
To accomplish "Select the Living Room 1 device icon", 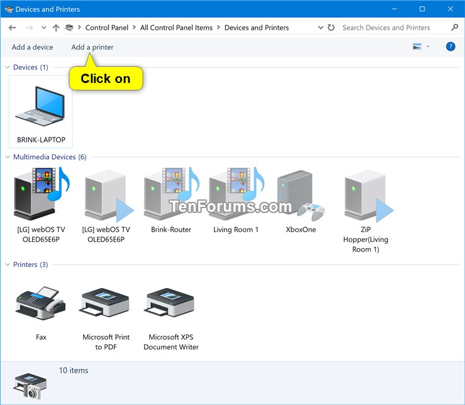I will (x=236, y=194).
